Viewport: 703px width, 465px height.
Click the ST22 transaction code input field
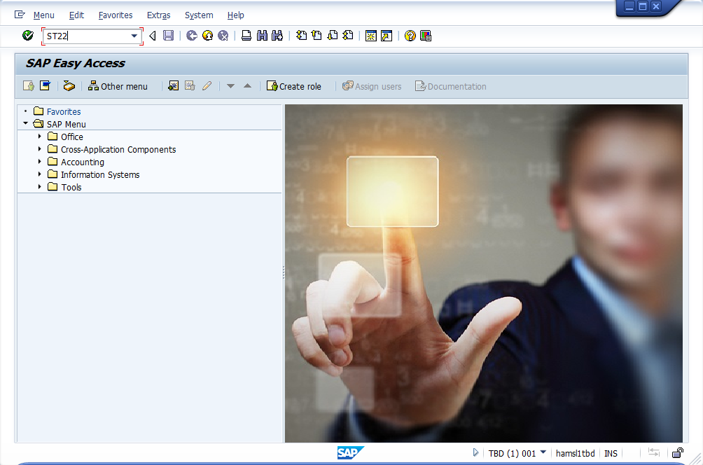tap(85, 36)
